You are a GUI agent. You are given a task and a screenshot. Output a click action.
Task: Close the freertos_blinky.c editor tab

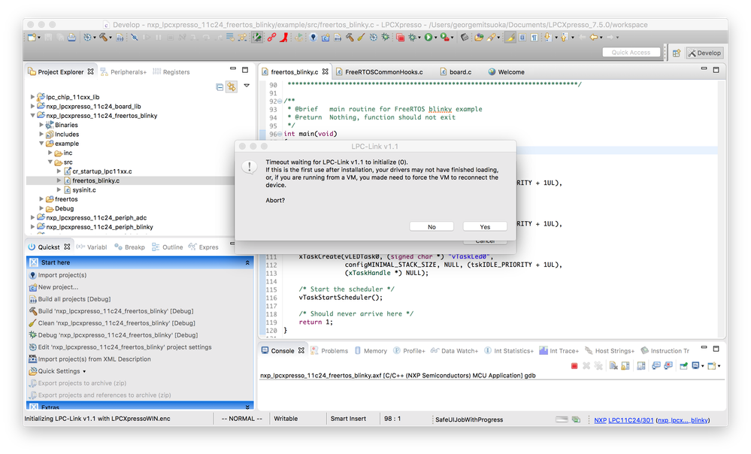[x=326, y=71]
